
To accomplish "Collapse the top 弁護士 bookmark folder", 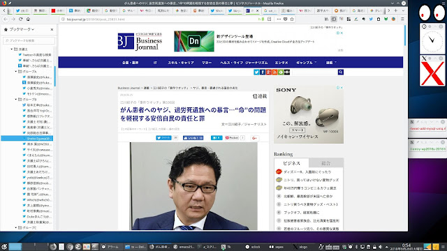I will (x=12, y=50).
